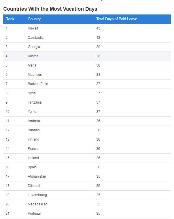Click the Countries With the Most Vacation Days heading
Image resolution: width=174 pixels, height=219 pixels.
[50, 9]
